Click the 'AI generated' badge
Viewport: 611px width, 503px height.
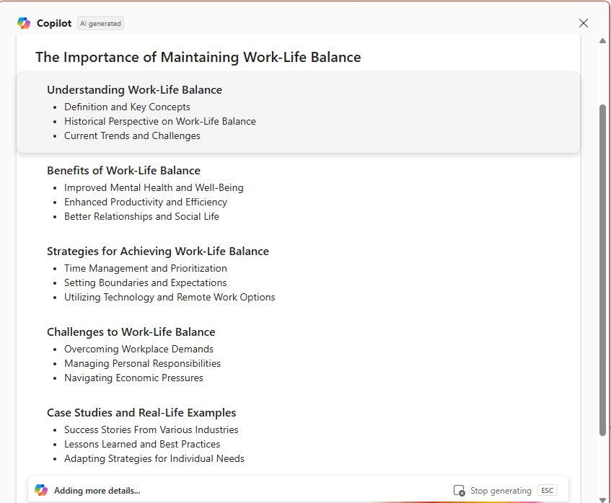(100, 23)
